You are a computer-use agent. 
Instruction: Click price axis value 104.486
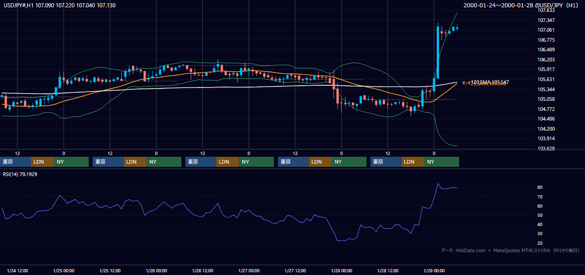547,119
